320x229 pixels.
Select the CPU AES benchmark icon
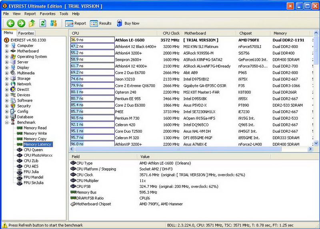click(20, 166)
